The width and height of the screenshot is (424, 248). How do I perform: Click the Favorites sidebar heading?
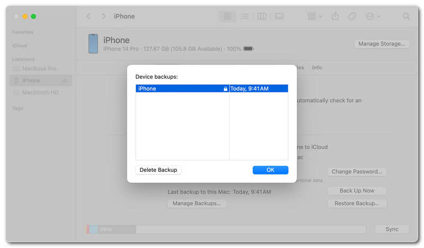tap(23, 32)
